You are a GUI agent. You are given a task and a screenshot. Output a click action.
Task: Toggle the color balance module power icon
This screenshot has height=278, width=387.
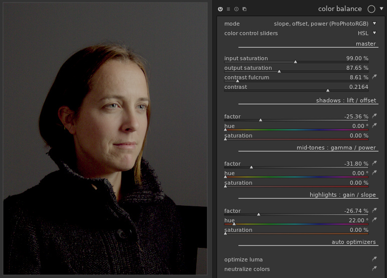coord(220,9)
